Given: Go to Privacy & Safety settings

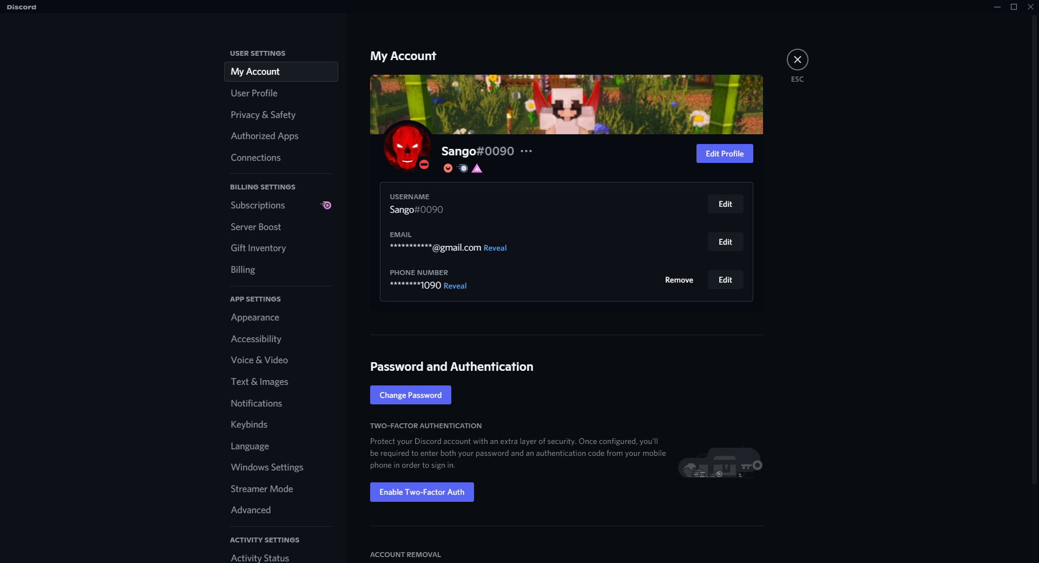Looking at the screenshot, I should point(281,115).
